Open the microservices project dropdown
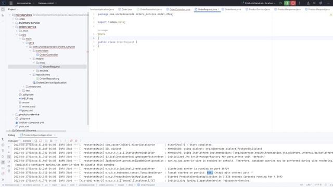This screenshot has height=187, width=333. coord(25,3)
